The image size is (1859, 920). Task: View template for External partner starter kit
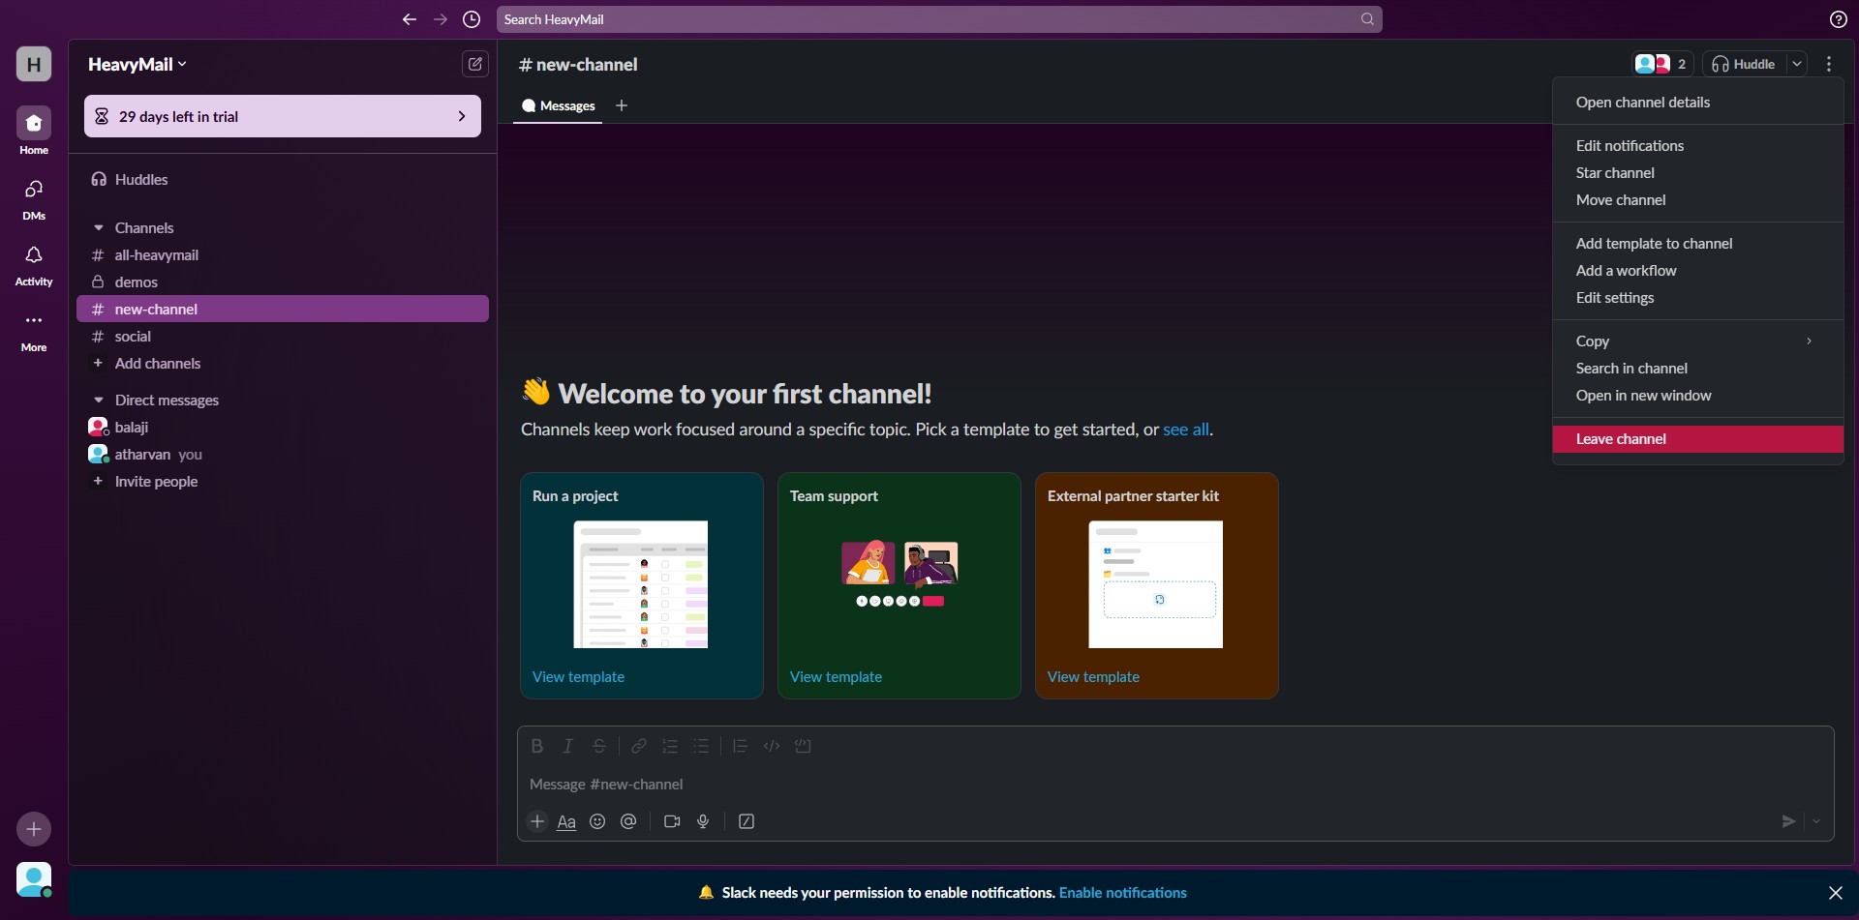1093,677
